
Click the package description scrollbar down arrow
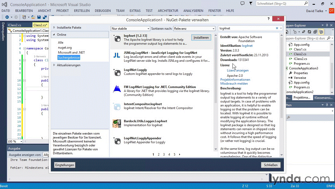point(281,155)
